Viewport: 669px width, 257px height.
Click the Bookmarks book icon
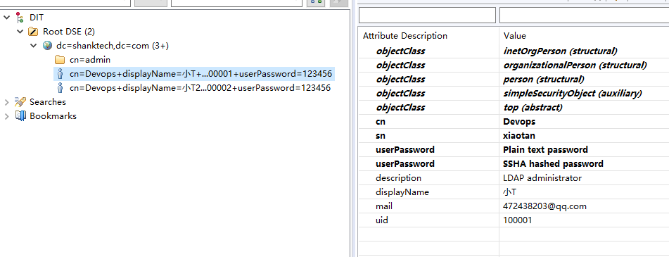[20, 115]
